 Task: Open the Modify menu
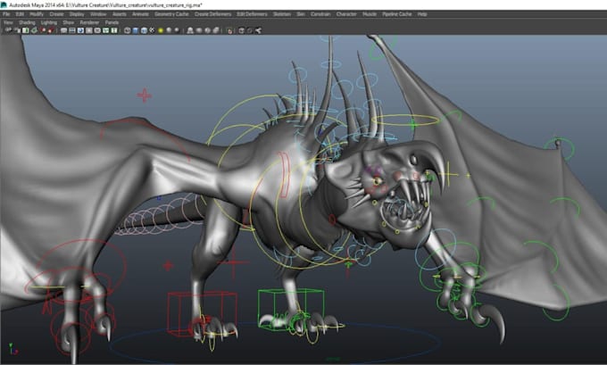(37, 14)
